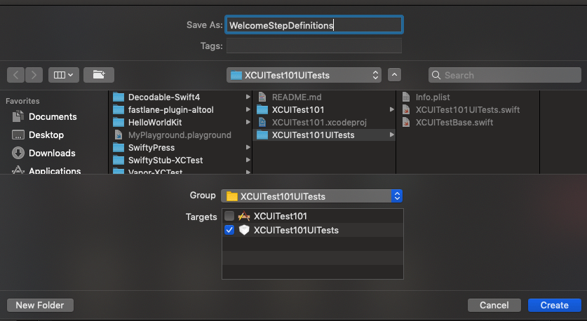587x321 pixels.
Task: Select the XCUITestBase.swift file icon
Action: tap(407, 122)
